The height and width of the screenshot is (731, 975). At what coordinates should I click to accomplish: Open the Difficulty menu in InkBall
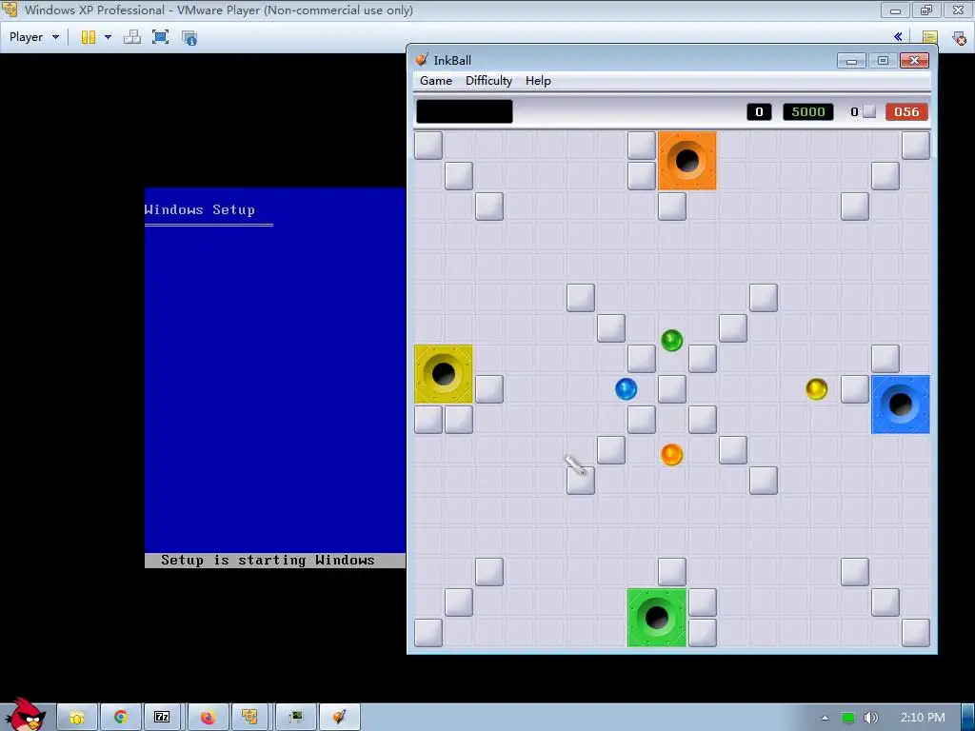click(x=488, y=81)
